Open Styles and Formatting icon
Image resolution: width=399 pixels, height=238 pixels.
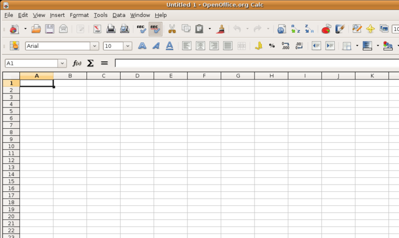(x=15, y=46)
